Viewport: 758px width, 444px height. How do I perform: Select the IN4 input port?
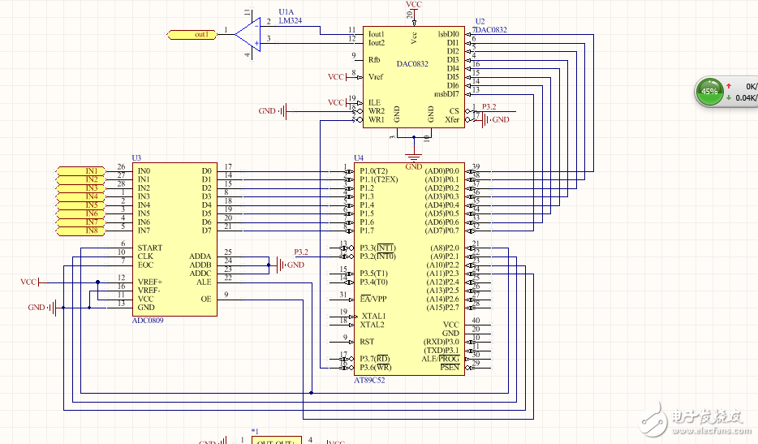pos(80,196)
